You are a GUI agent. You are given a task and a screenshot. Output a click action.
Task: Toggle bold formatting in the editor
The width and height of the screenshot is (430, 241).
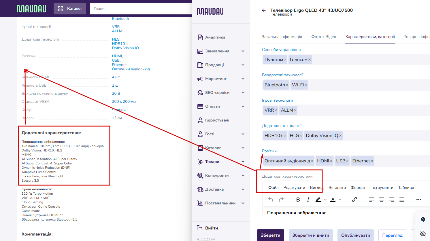coord(298,200)
